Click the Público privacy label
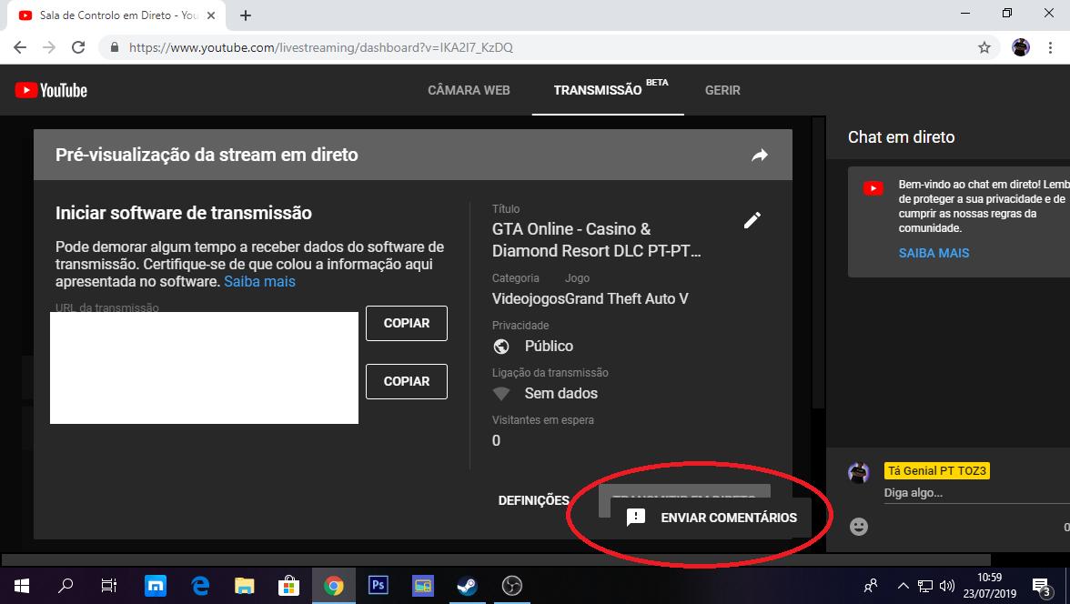The image size is (1070, 604). click(549, 346)
